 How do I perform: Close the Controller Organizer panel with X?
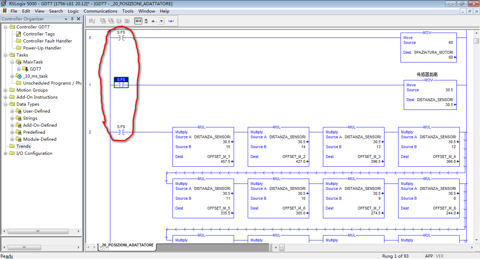coord(78,19)
